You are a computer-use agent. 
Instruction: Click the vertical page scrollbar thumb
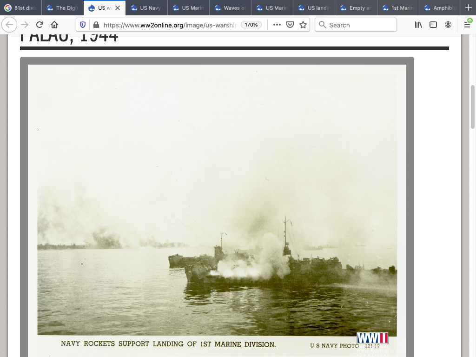473,107
